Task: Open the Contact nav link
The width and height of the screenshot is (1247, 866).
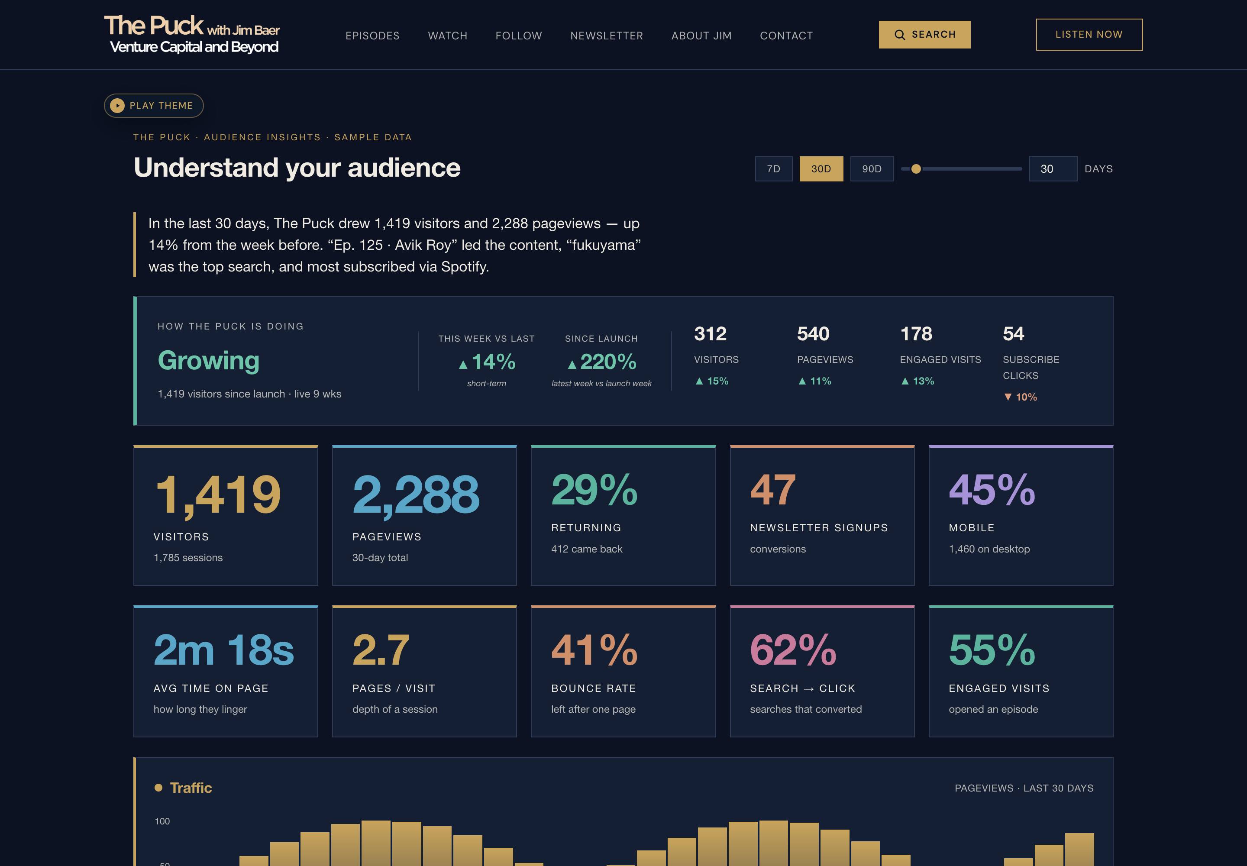Action: pos(786,36)
